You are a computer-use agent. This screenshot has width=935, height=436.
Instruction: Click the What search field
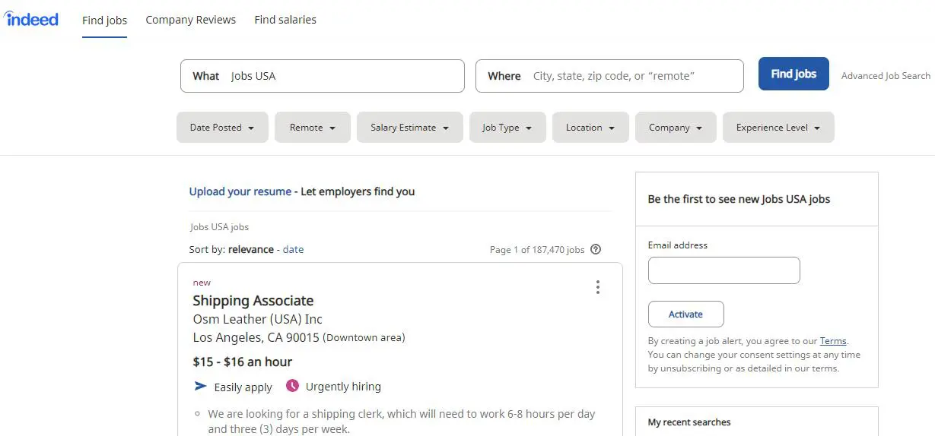point(323,76)
